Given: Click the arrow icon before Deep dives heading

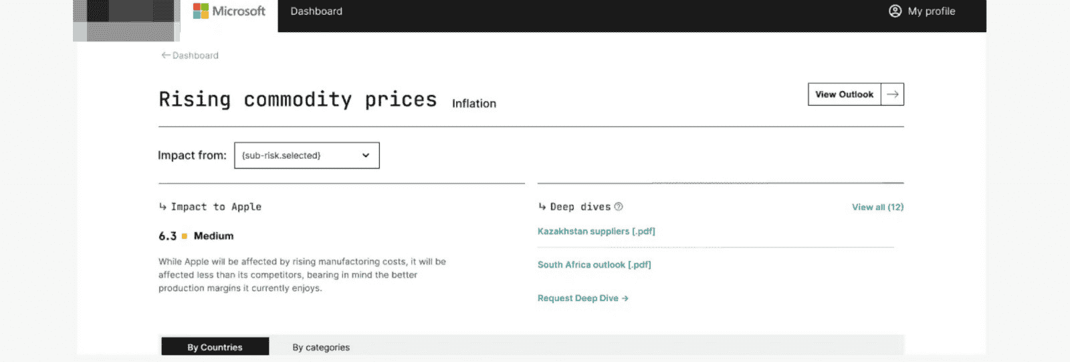Looking at the screenshot, I should point(542,207).
